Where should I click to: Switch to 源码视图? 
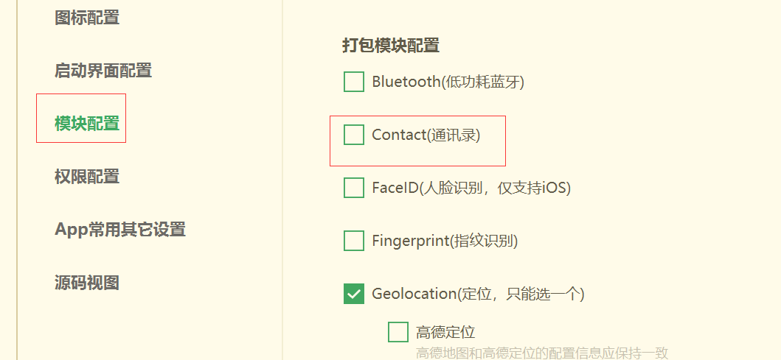pos(87,283)
